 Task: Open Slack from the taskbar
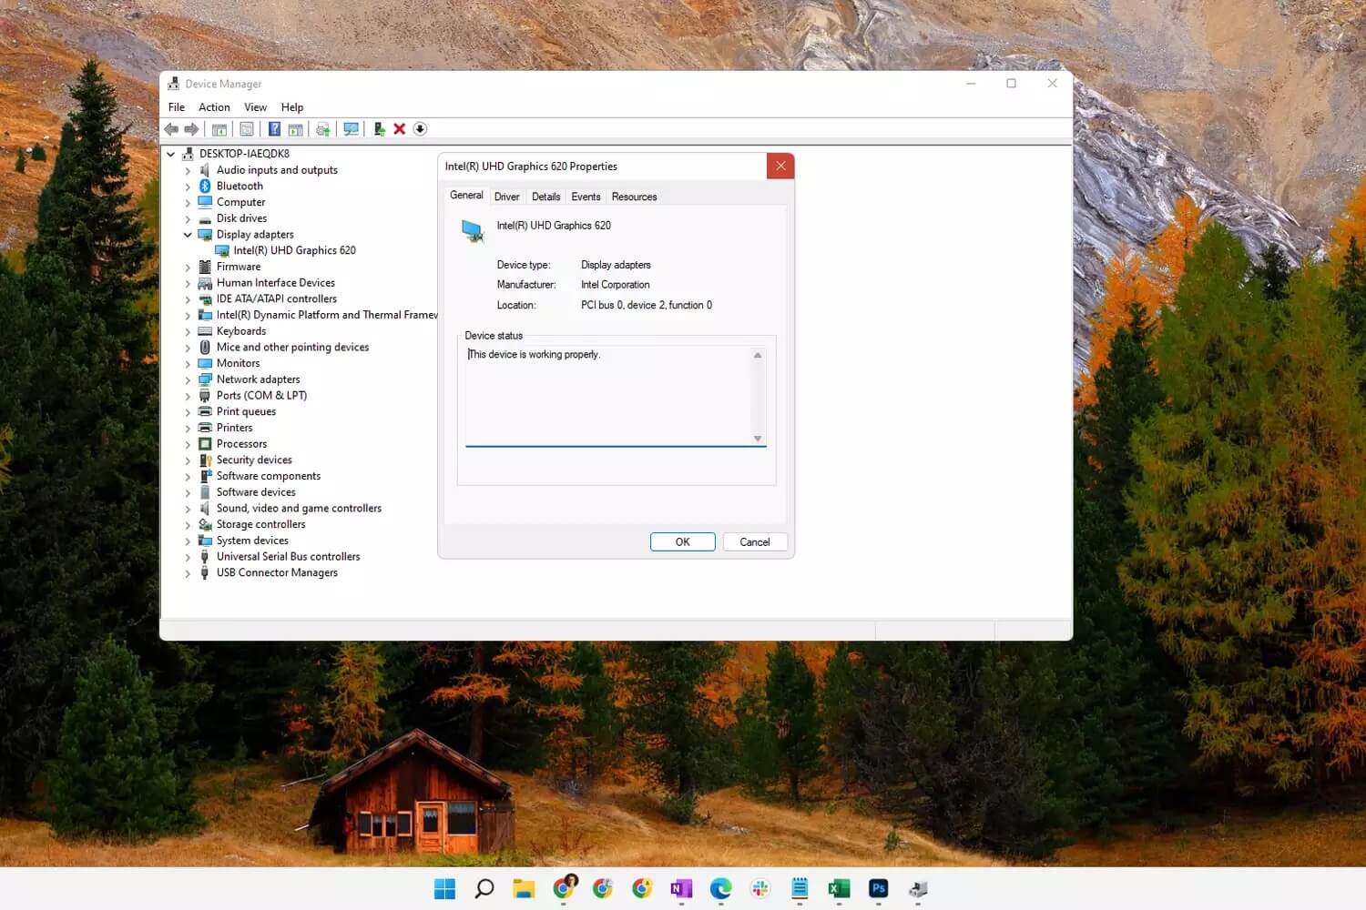(x=760, y=889)
